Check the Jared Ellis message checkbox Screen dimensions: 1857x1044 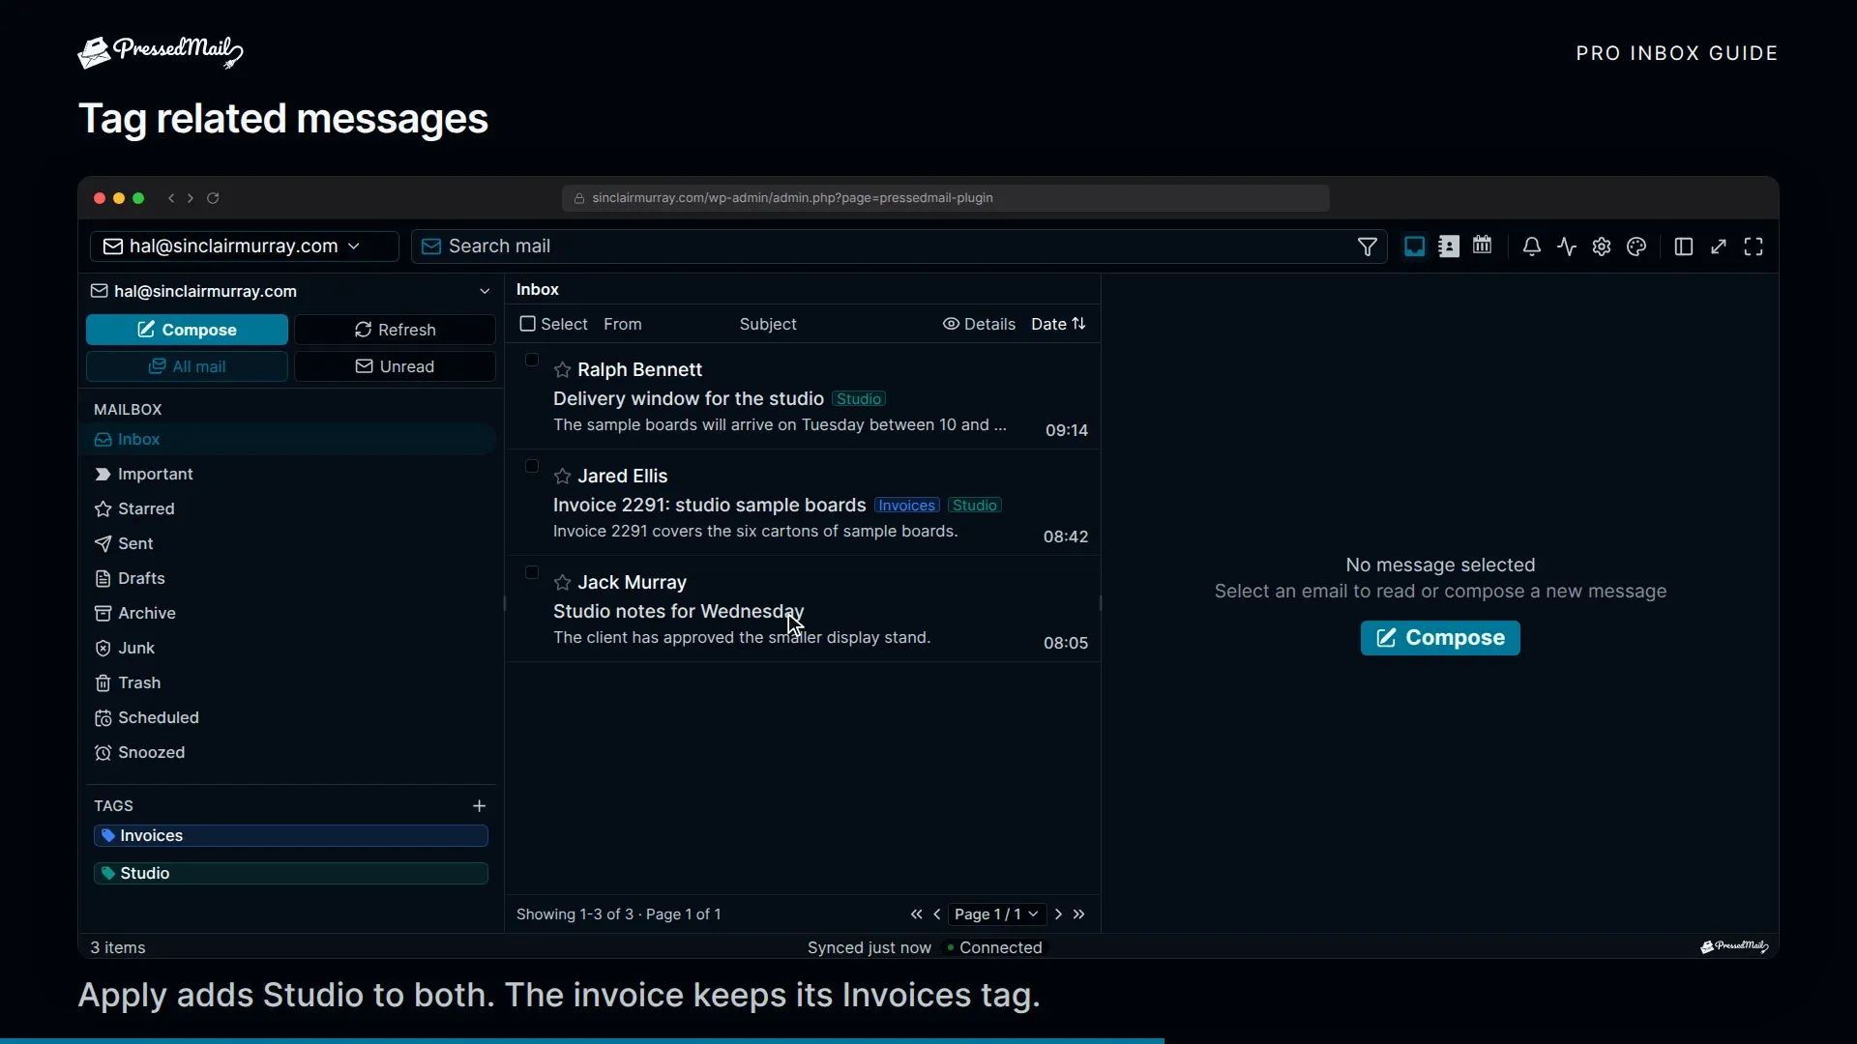[531, 466]
